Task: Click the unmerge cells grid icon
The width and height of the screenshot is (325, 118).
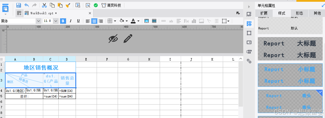Action: [x=154, y=21]
